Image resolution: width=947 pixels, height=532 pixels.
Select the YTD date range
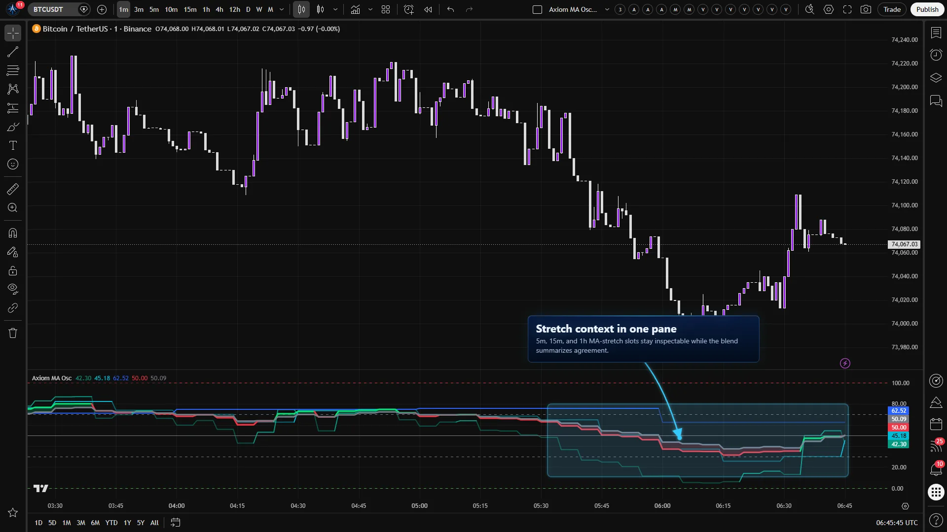coord(111,523)
